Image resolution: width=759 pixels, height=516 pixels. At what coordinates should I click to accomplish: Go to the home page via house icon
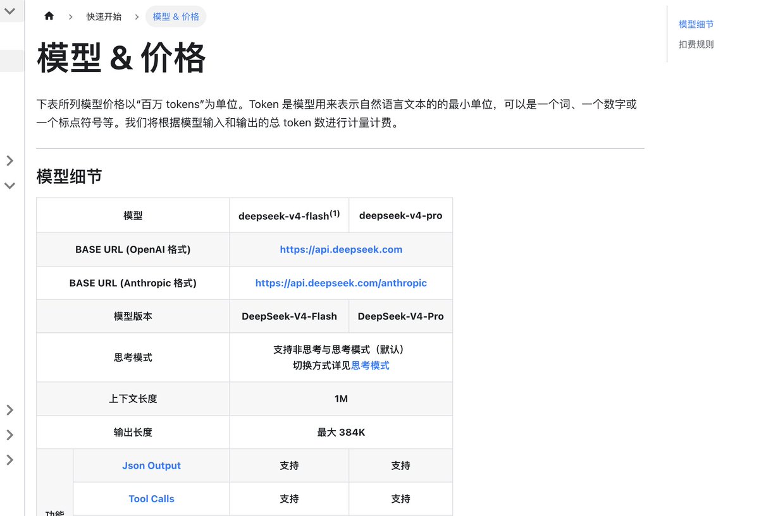click(49, 16)
